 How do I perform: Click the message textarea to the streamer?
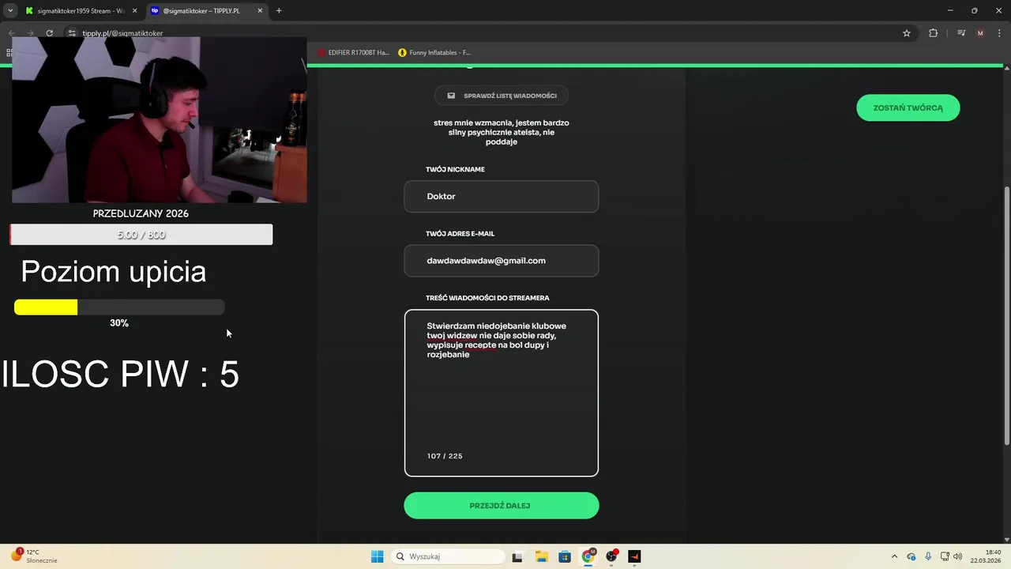[501, 393]
